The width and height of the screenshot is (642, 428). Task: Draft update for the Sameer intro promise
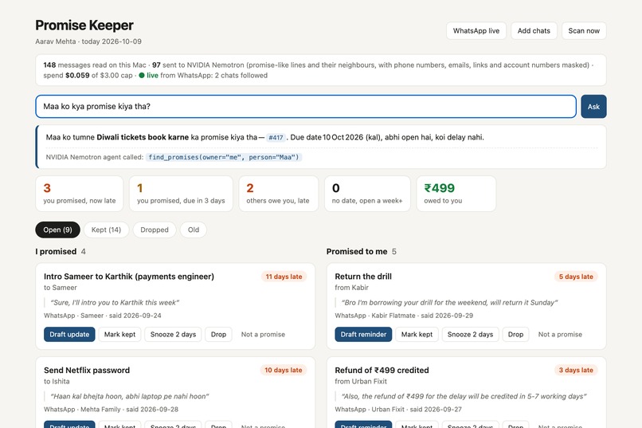69,334
